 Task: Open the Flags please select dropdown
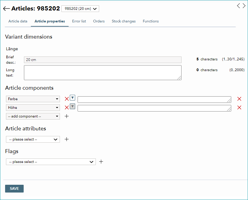(x=51, y=162)
